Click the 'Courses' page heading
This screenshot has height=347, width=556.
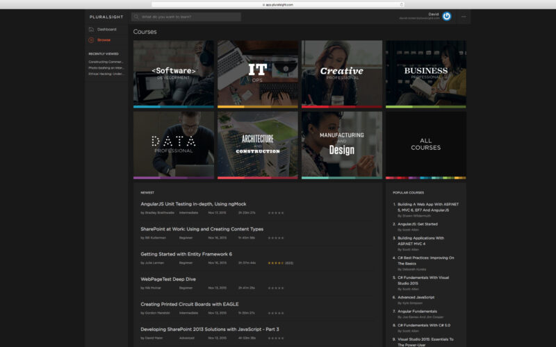coord(145,32)
